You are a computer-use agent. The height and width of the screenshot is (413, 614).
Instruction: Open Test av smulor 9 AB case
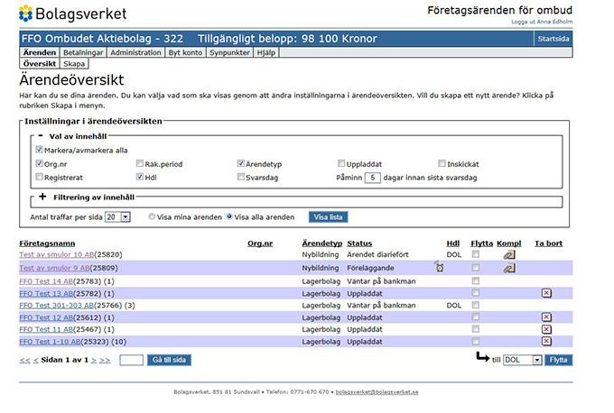point(54,268)
